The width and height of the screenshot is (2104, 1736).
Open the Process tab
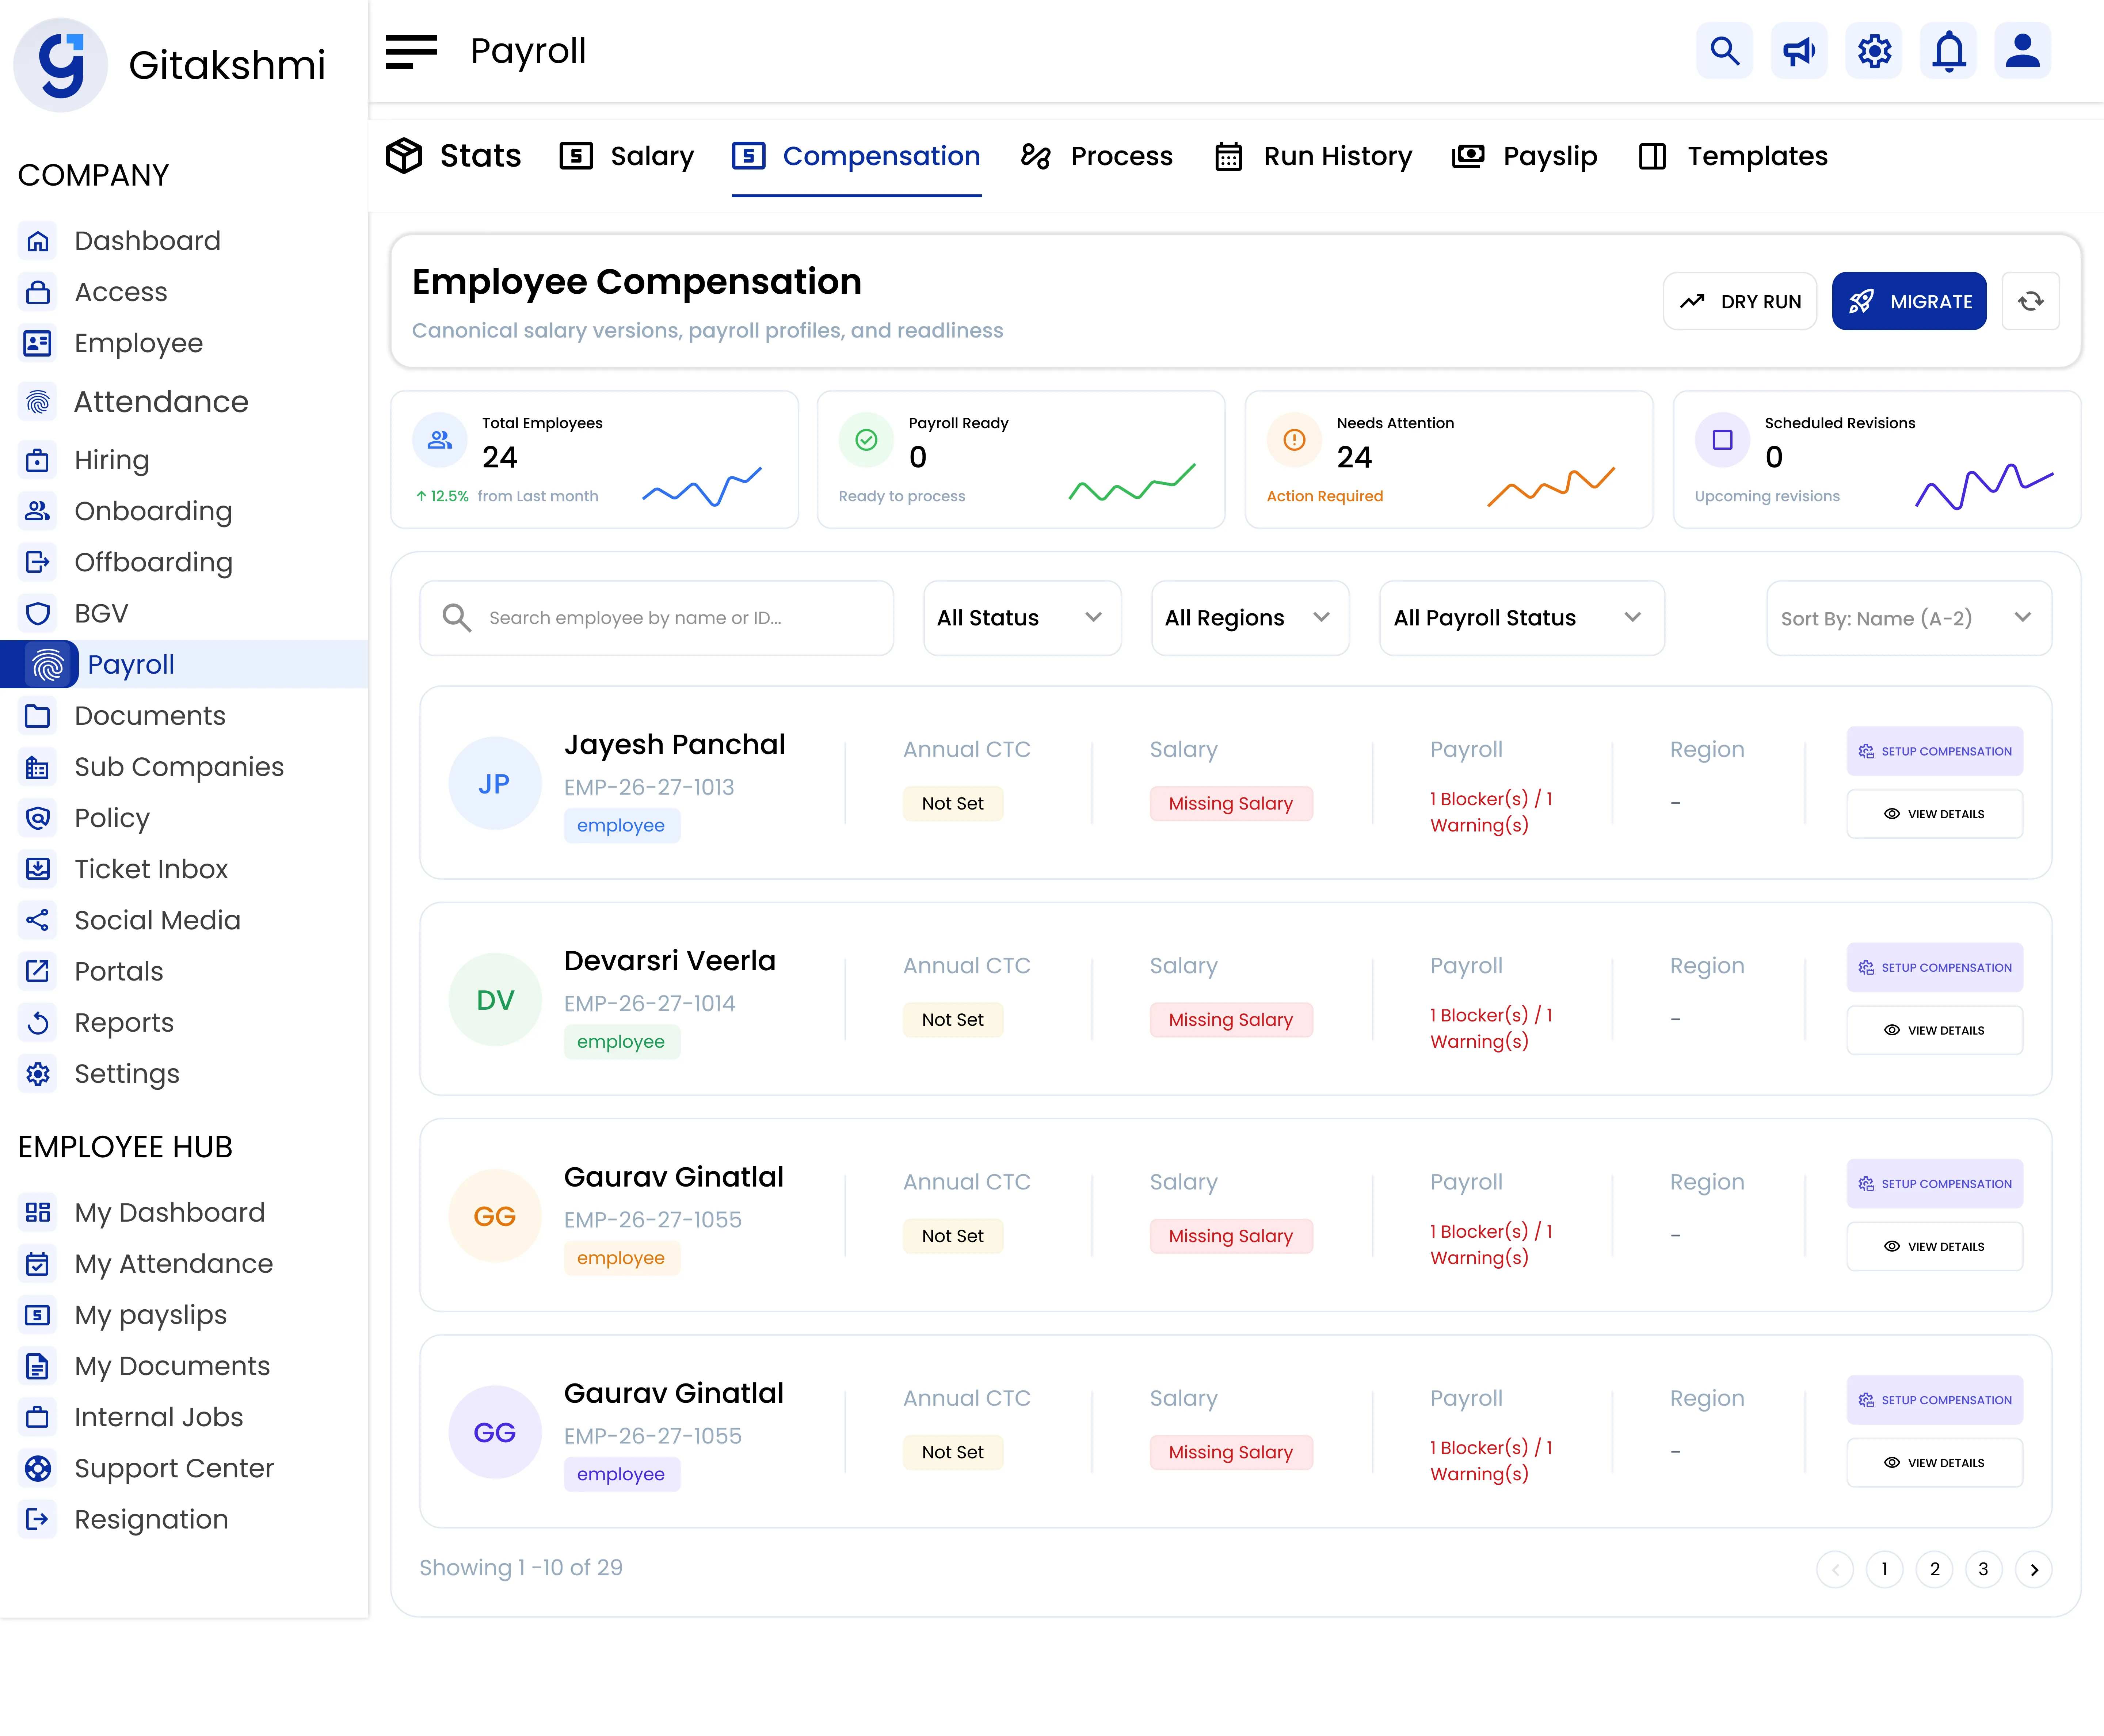1097,156
